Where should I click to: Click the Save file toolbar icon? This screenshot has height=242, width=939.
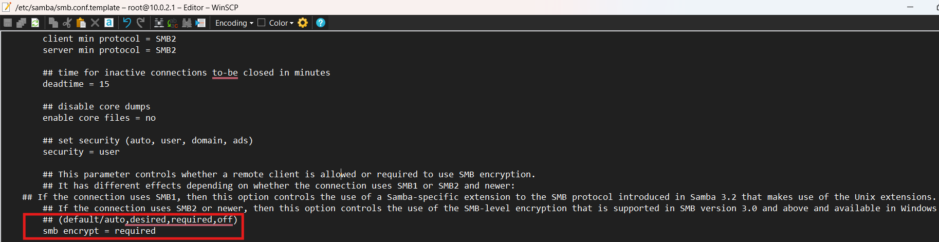(8, 23)
